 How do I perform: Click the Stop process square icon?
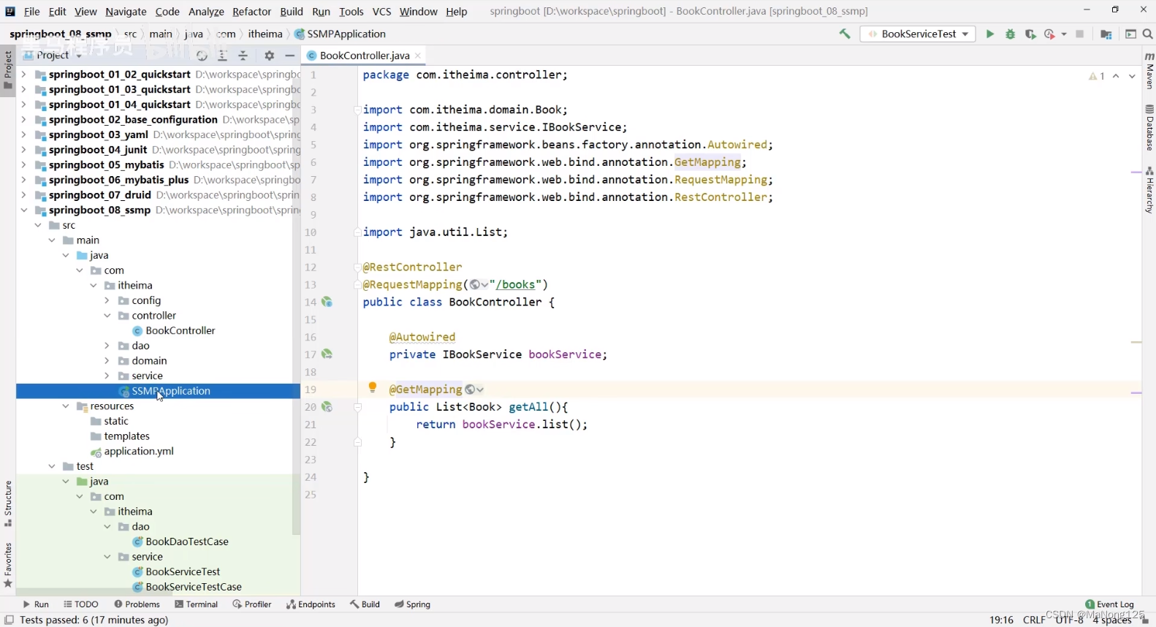pyautogui.click(x=1080, y=34)
